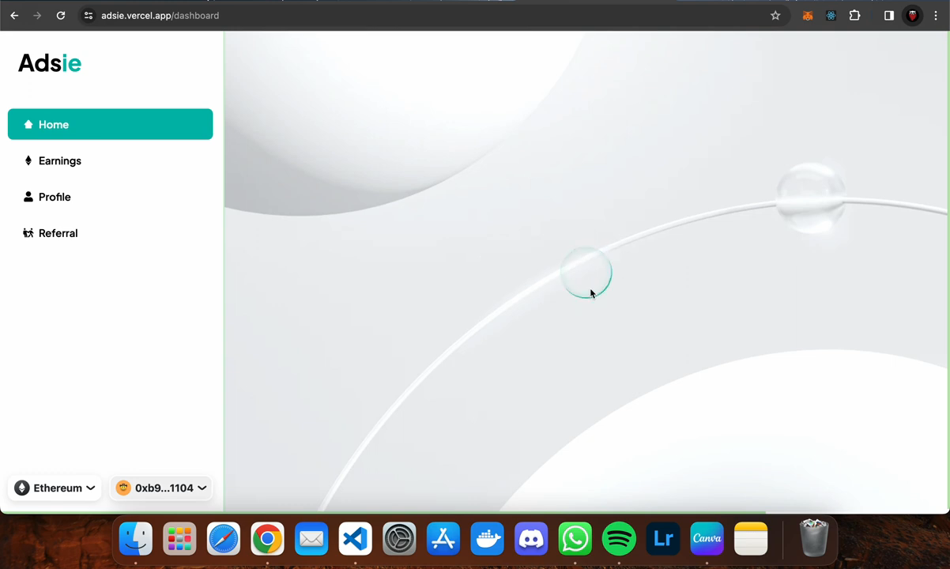Open Finder from the dock
The image size is (950, 569).
(136, 540)
